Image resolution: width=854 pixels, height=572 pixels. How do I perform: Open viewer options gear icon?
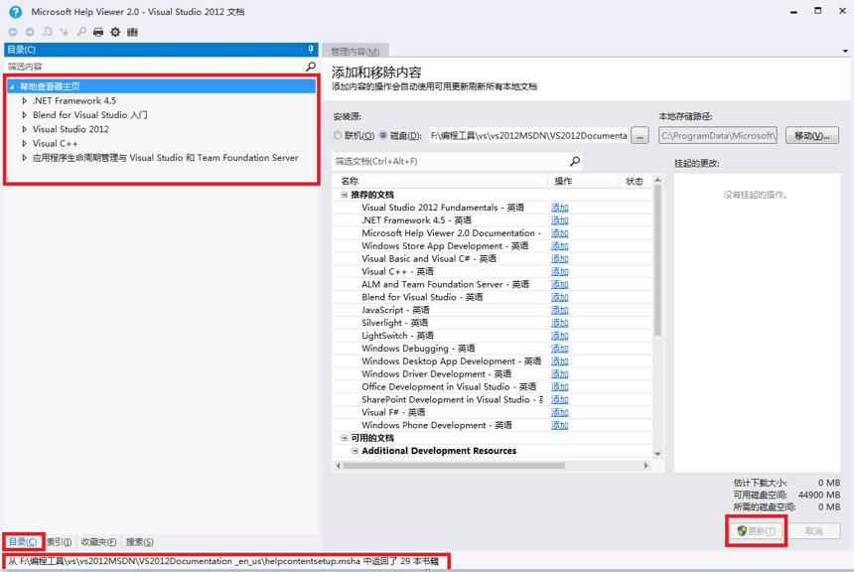[x=115, y=32]
